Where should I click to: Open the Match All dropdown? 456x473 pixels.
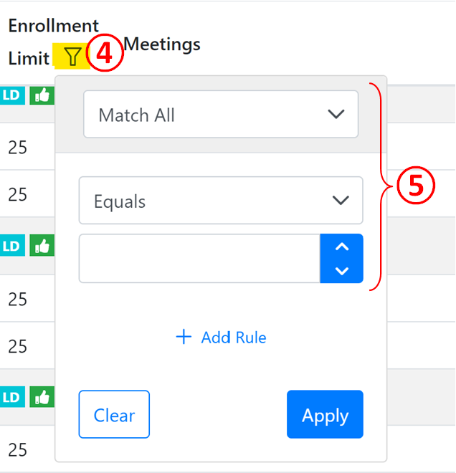(221, 115)
